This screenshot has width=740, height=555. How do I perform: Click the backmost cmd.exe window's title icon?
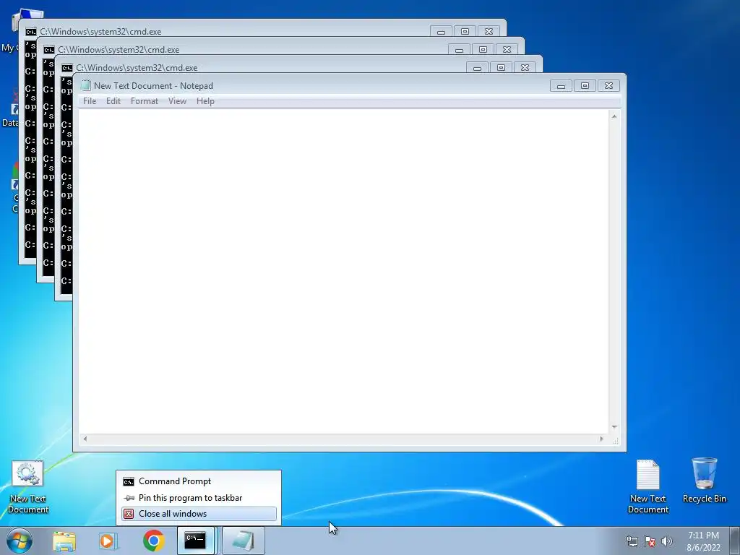pos(31,32)
